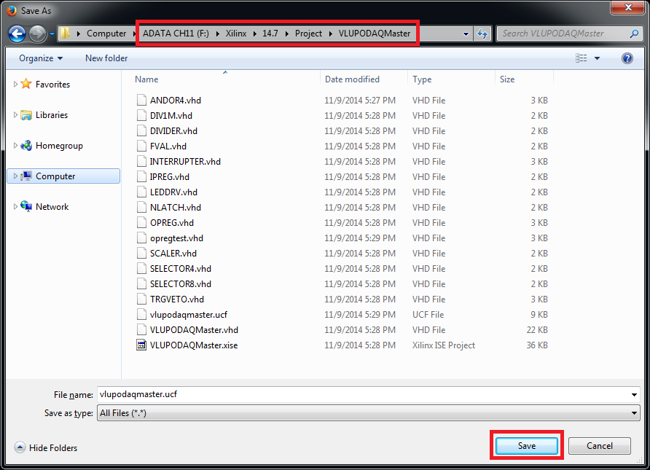650x470 pixels.
Task: Click ADATA CH11 (F:) breadcrumb
Action: (176, 34)
